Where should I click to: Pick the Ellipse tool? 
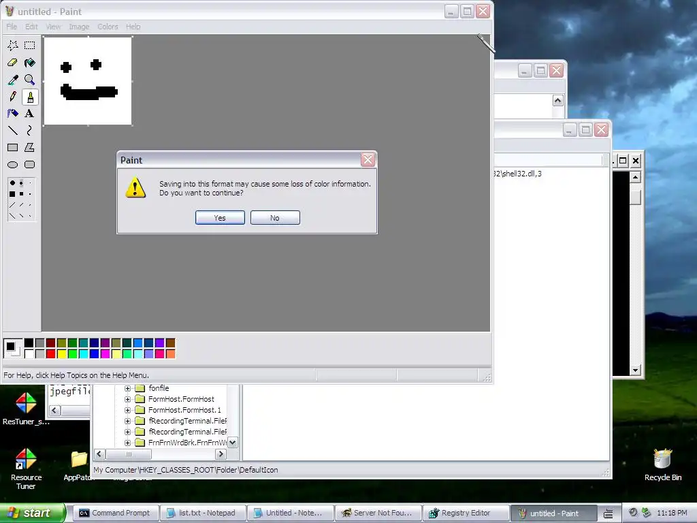[x=13, y=165]
